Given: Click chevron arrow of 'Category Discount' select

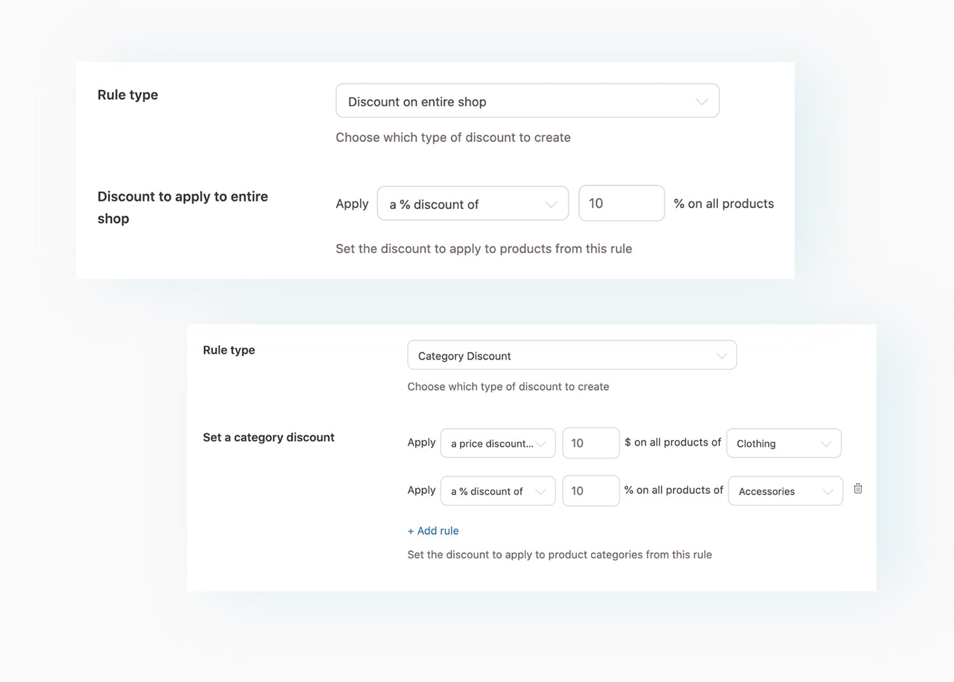Looking at the screenshot, I should [x=721, y=356].
